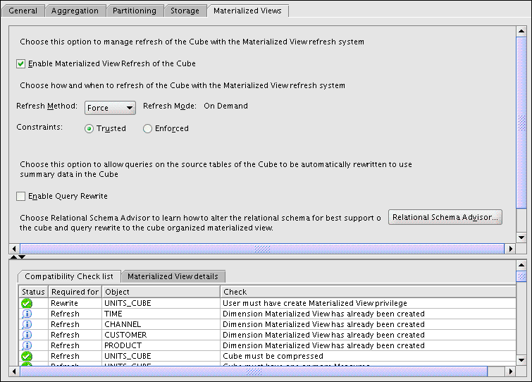The image size is (532, 382).
Task: Click the upper panel horizontal scrollbar track
Action: point(261,249)
